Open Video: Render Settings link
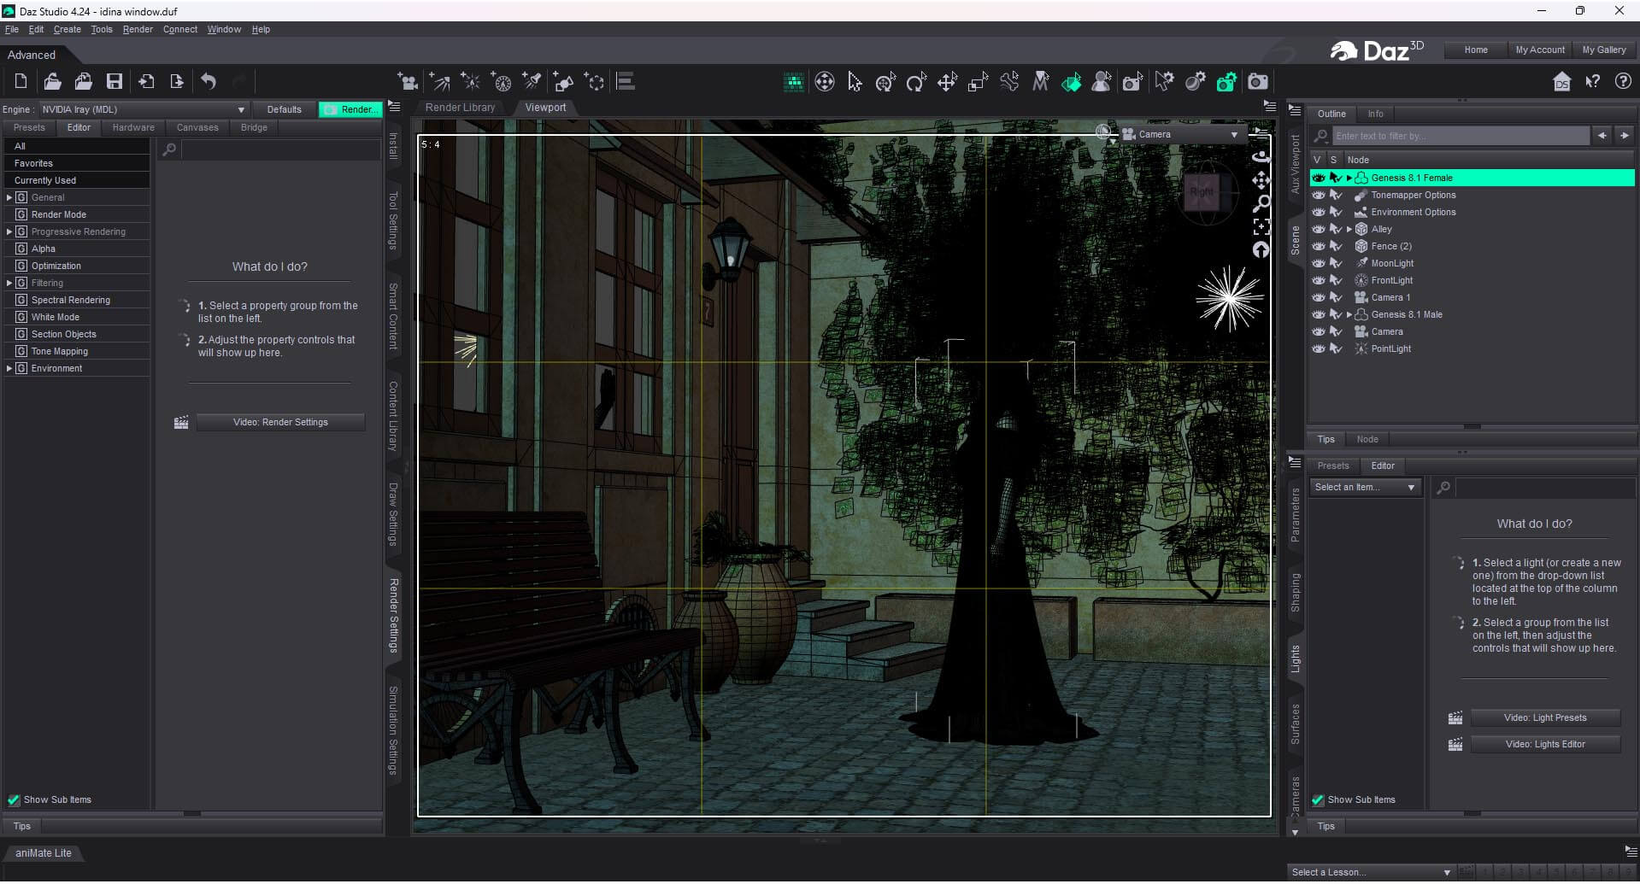This screenshot has height=884, width=1640. pyautogui.click(x=280, y=422)
